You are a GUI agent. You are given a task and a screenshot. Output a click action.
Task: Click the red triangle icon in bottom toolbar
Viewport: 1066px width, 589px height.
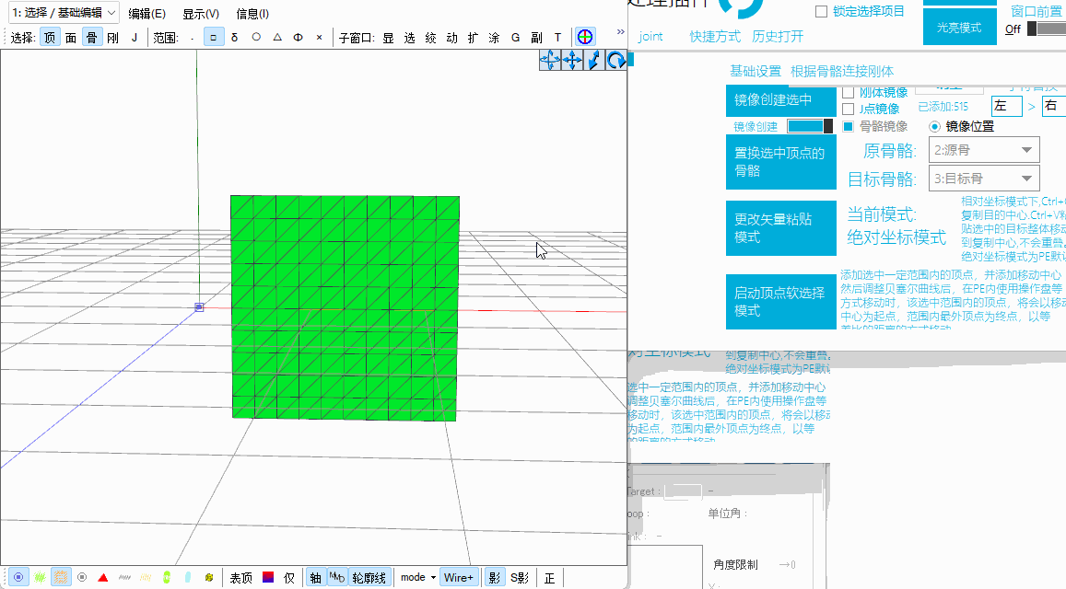coord(103,577)
